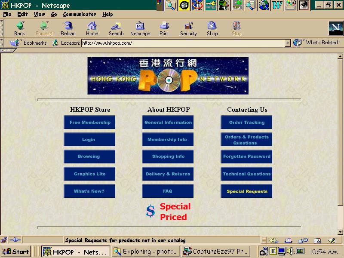Open My Netscape toolbar icon
The width and height of the screenshot is (344, 258).
point(140,28)
